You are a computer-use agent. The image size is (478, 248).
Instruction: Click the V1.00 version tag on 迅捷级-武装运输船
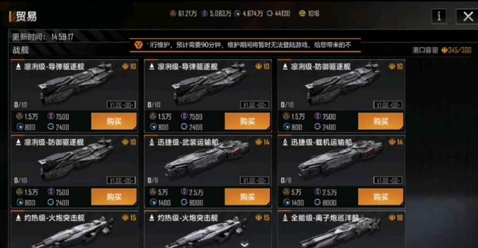pyautogui.click(x=254, y=180)
